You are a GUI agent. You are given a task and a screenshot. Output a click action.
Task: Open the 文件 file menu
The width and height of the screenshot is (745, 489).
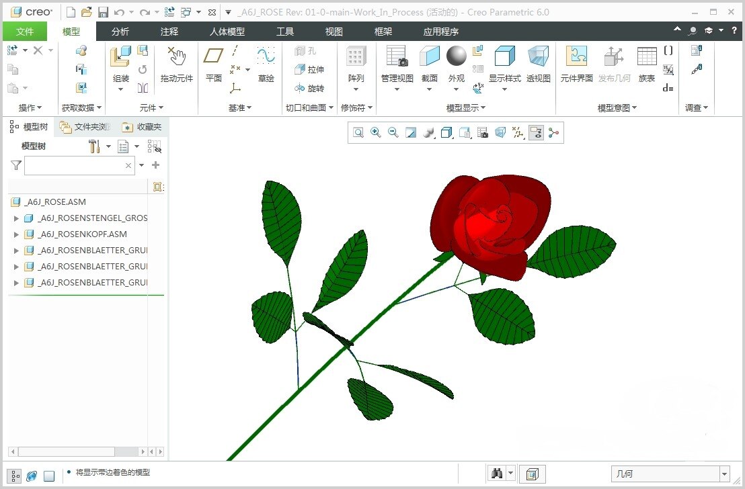click(24, 31)
